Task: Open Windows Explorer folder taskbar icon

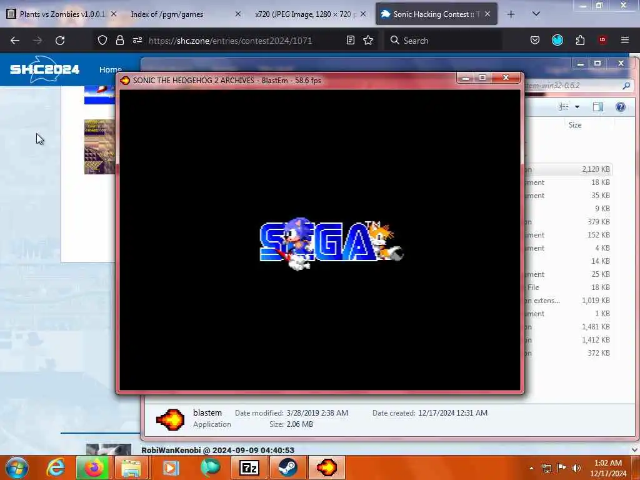Action: [131, 467]
